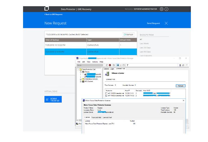Close the Data Protector licenses dialog

pyautogui.click(x=184, y=101)
